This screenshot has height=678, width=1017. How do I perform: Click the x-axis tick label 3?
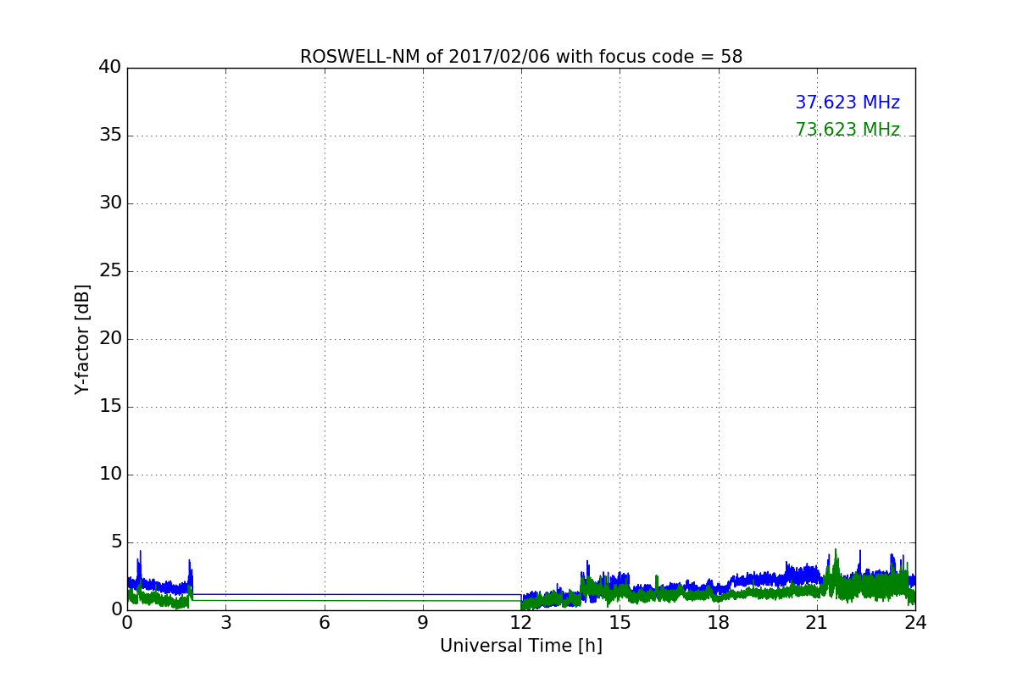pos(225,622)
